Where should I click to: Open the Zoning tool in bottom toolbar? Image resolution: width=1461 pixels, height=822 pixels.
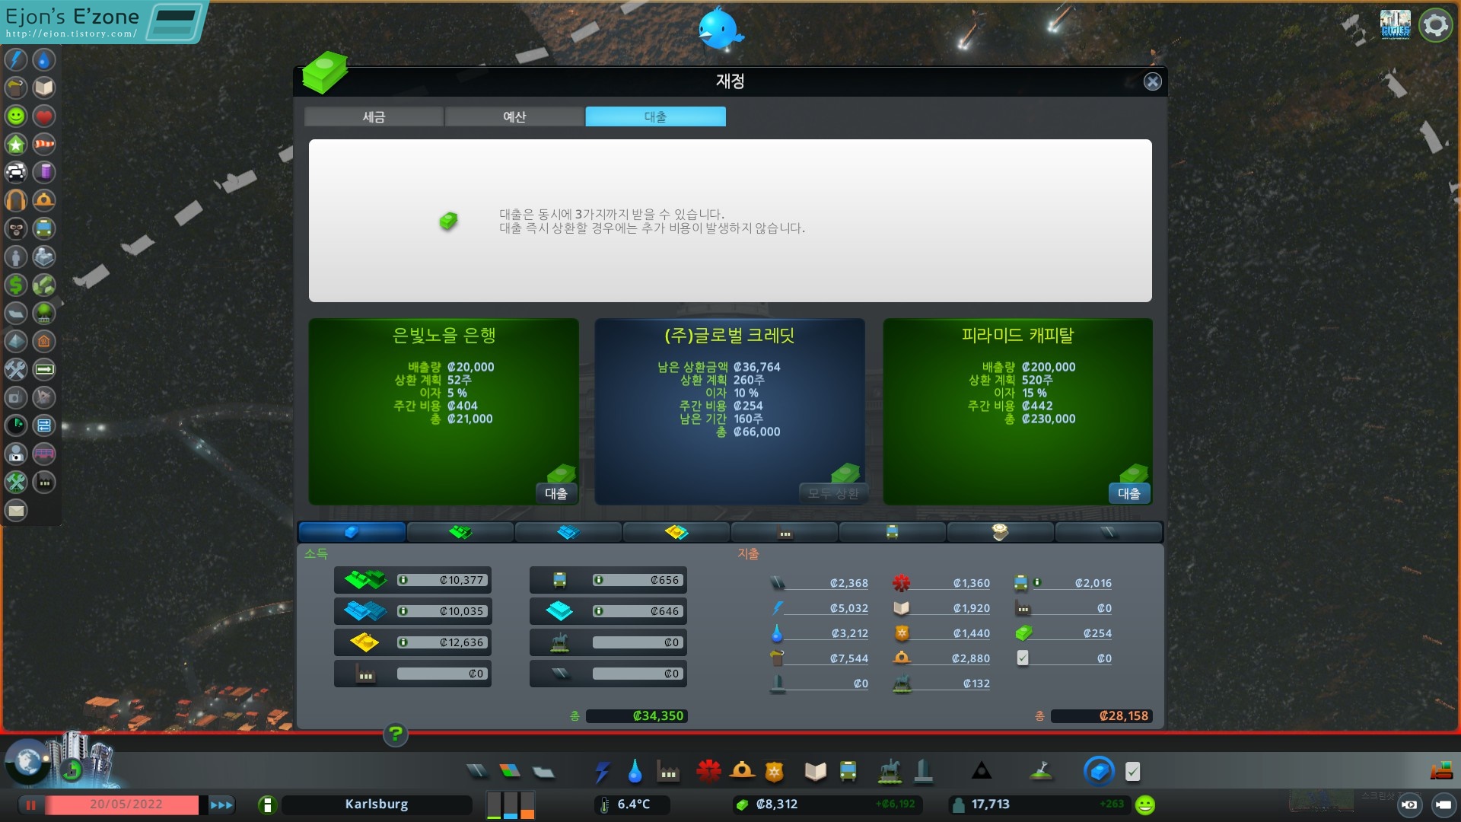tap(510, 772)
